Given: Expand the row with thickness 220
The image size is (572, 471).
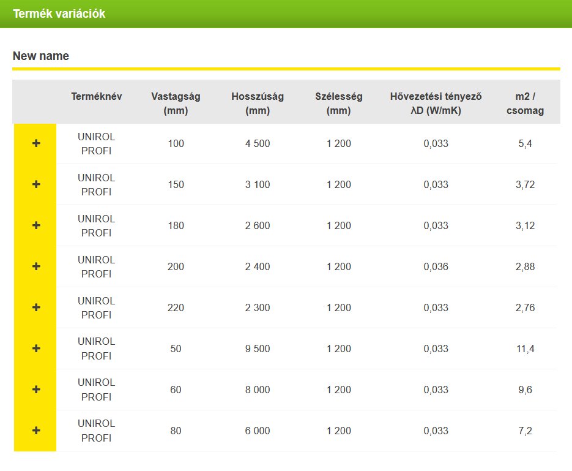Looking at the screenshot, I should tap(35, 307).
